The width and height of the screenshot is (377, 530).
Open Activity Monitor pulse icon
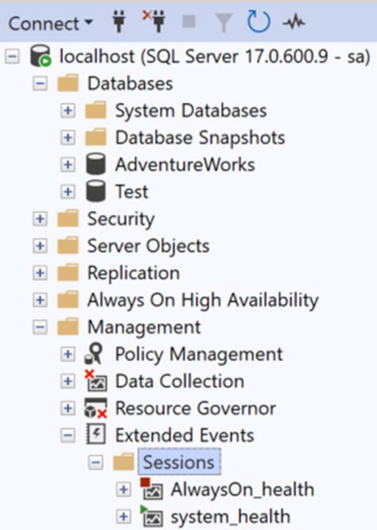click(294, 22)
